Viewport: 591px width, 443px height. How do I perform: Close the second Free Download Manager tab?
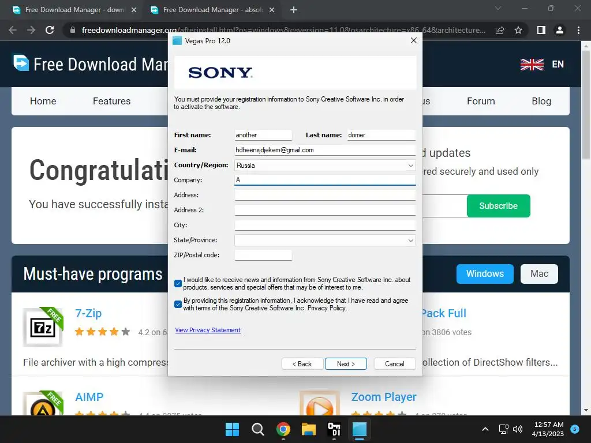click(x=272, y=10)
